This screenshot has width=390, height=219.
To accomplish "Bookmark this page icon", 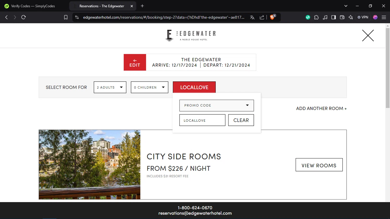I will [x=66, y=17].
